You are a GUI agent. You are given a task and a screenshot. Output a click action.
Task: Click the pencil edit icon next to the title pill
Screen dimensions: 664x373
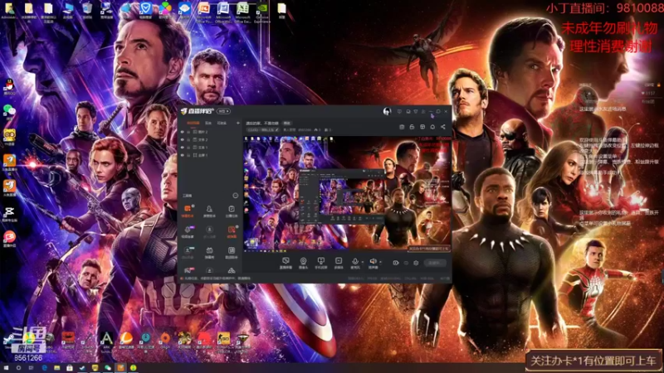point(277,130)
